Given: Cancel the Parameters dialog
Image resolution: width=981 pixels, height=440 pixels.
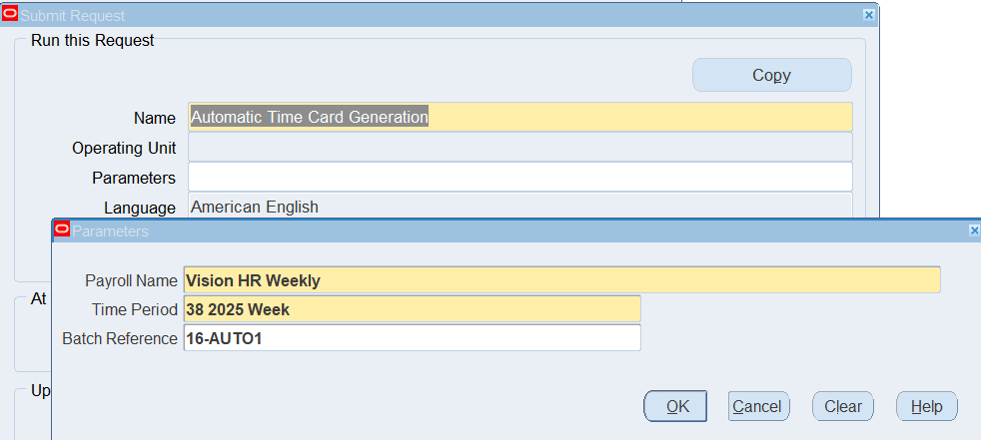Looking at the screenshot, I should click(x=757, y=406).
